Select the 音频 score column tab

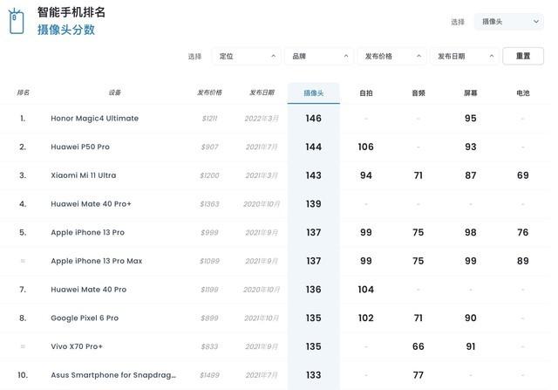pos(418,93)
